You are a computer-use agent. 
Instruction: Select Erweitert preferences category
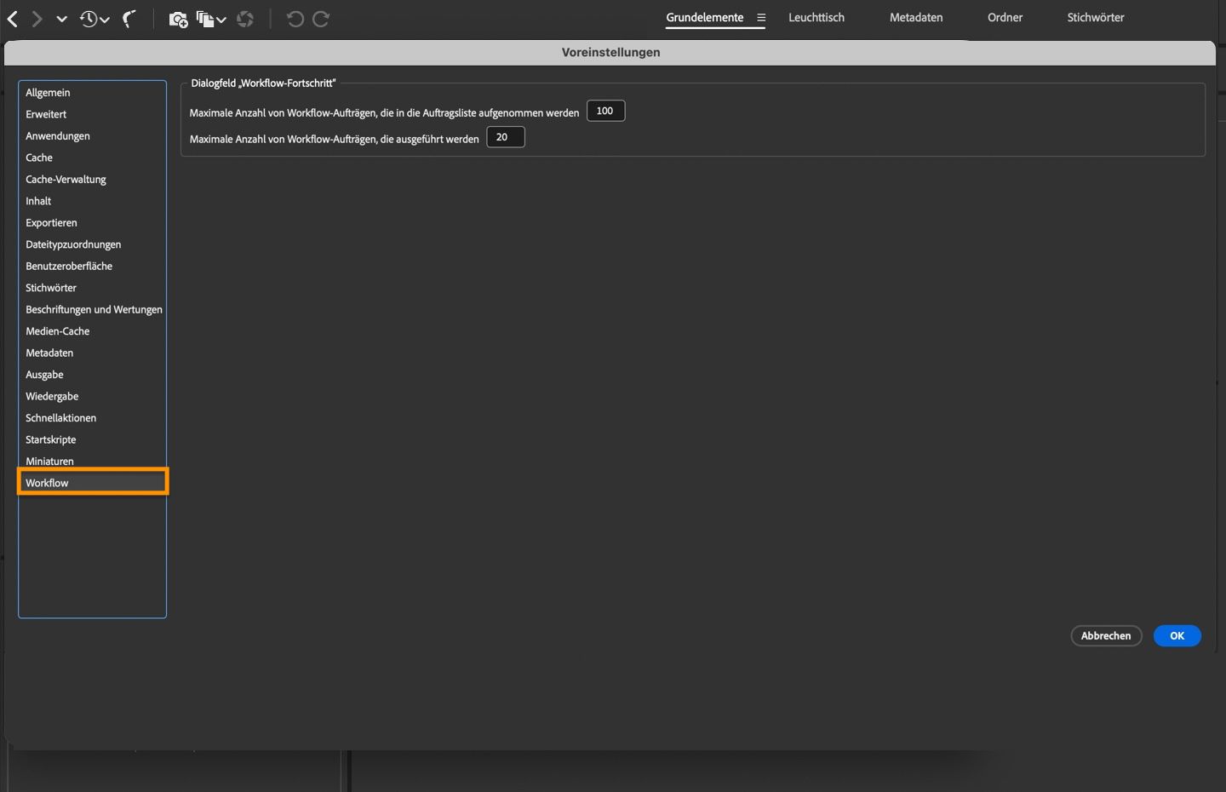[x=92, y=114]
